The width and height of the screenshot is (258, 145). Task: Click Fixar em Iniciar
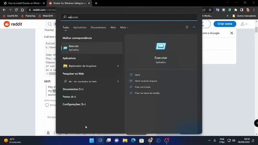coord(142,87)
